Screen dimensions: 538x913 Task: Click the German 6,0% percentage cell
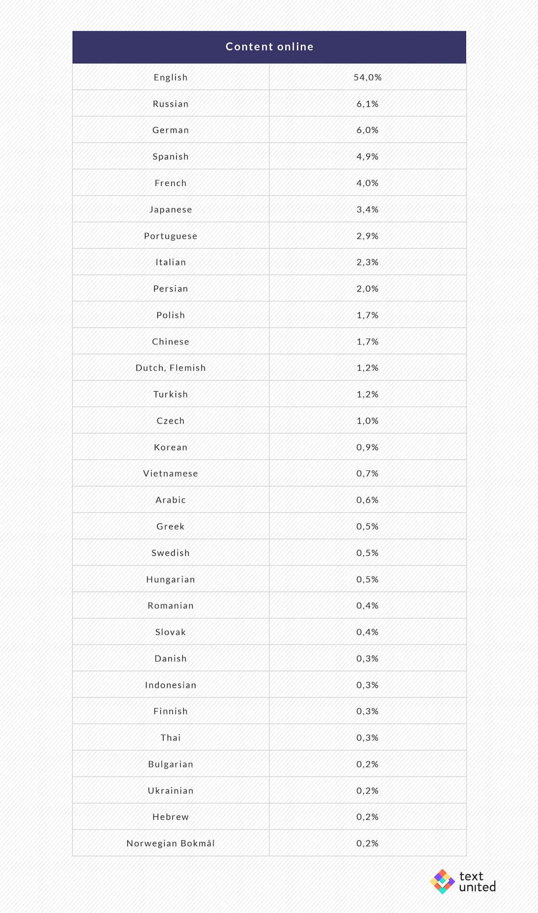(368, 130)
